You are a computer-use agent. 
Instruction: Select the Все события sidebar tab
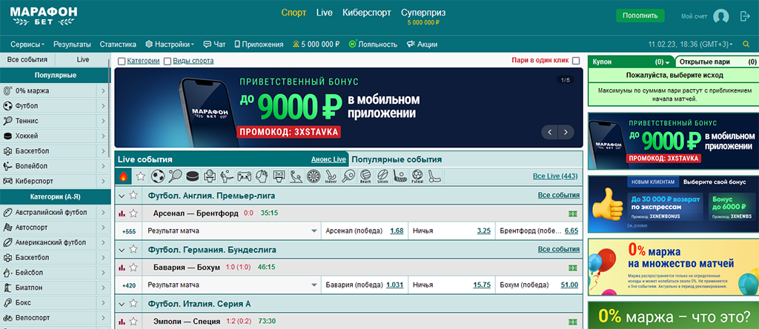click(x=27, y=59)
